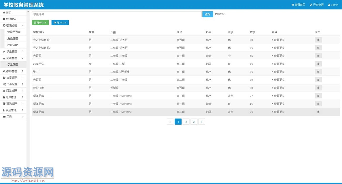Open 角色管理 submenu item
Viewport: 342px width, 184px height.
point(15,38)
